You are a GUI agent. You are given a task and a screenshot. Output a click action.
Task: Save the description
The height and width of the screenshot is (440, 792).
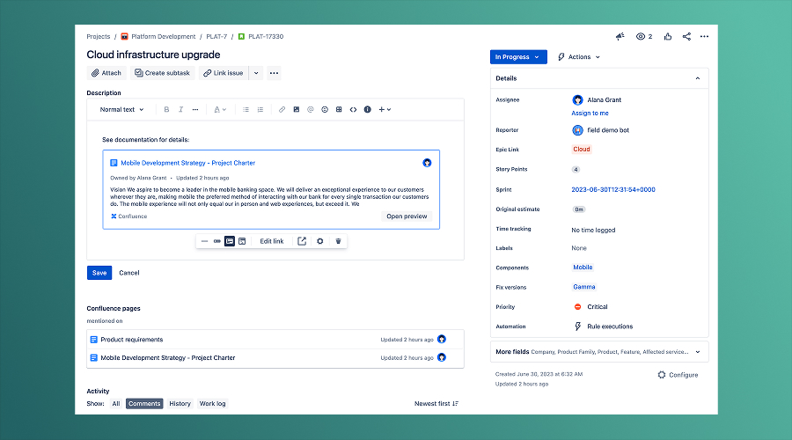(x=99, y=273)
